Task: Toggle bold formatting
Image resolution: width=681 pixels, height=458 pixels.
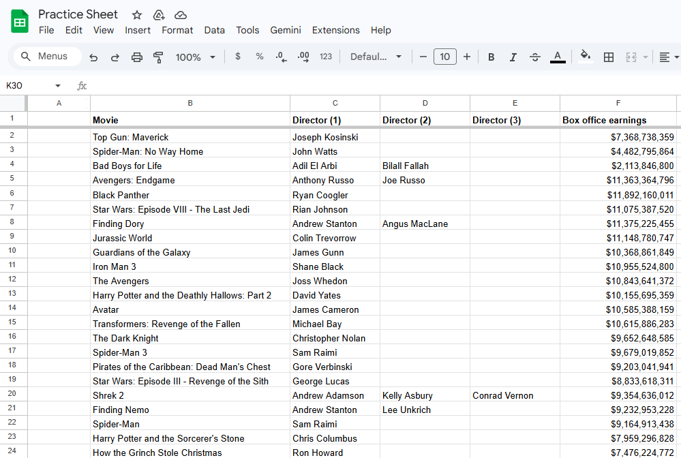Action: tap(491, 57)
